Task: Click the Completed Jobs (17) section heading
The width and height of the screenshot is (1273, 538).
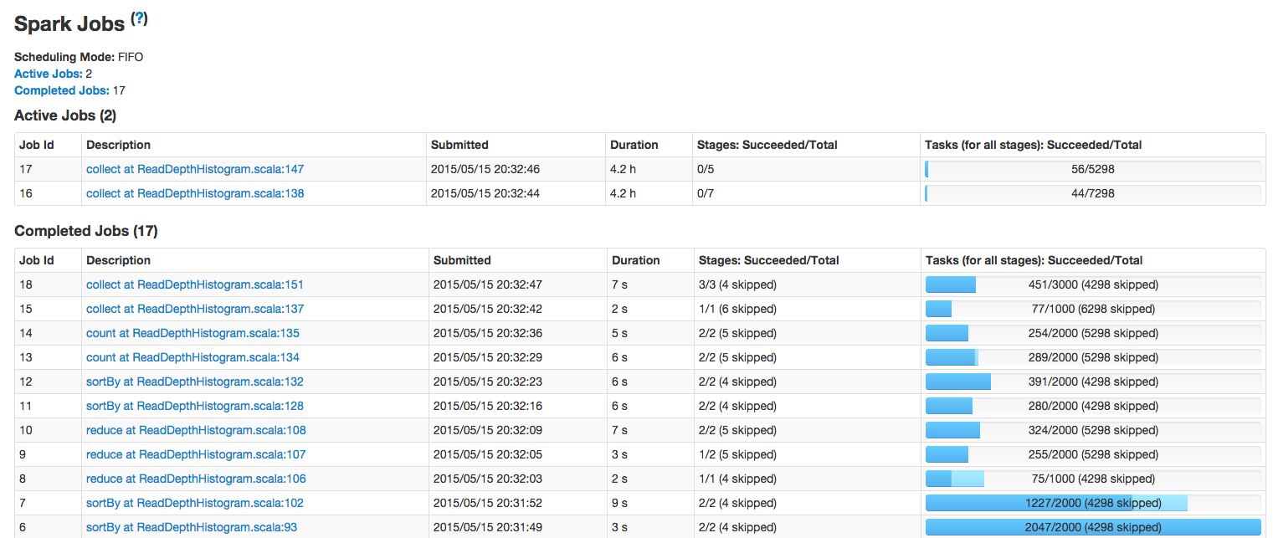Action: (86, 231)
